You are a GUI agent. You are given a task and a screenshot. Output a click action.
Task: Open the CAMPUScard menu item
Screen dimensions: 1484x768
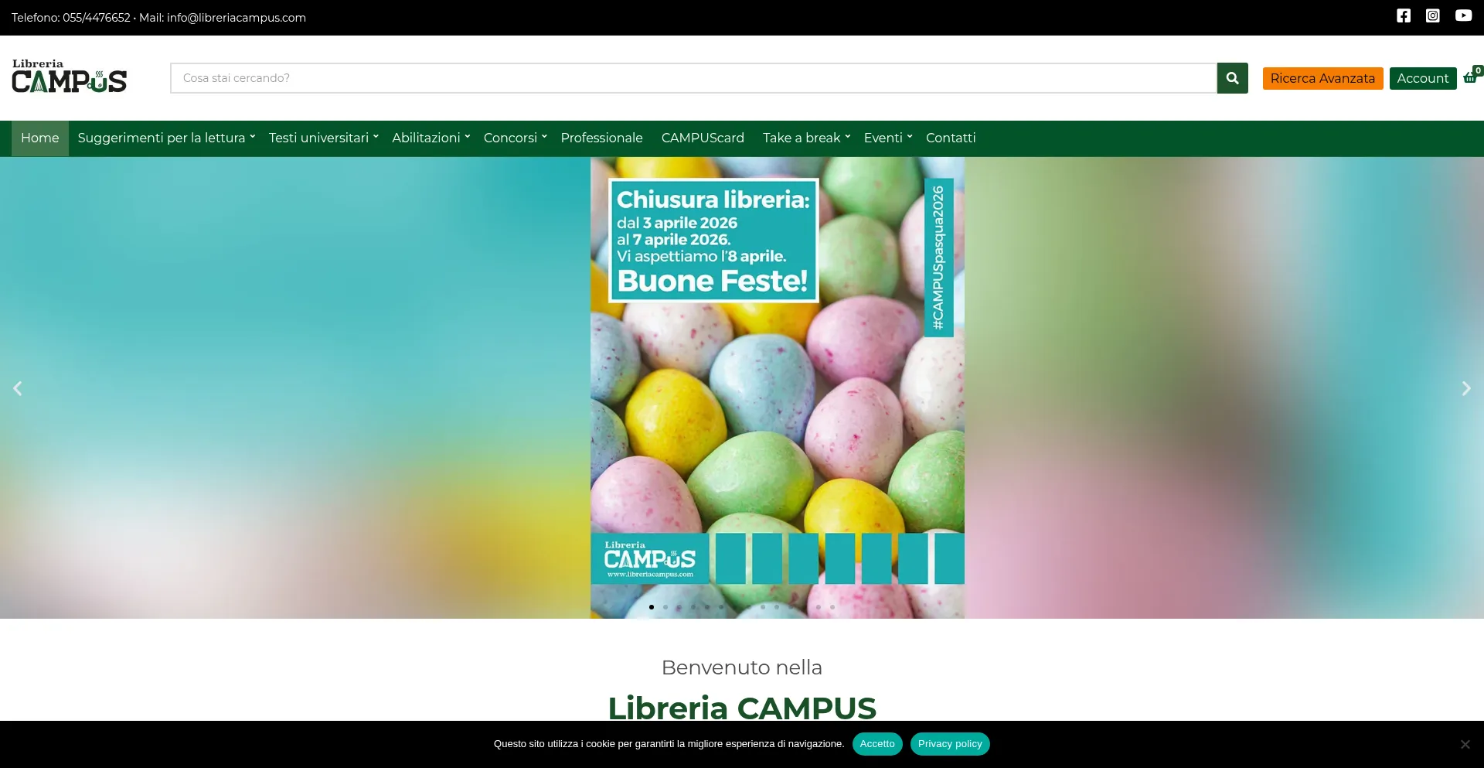coord(703,138)
